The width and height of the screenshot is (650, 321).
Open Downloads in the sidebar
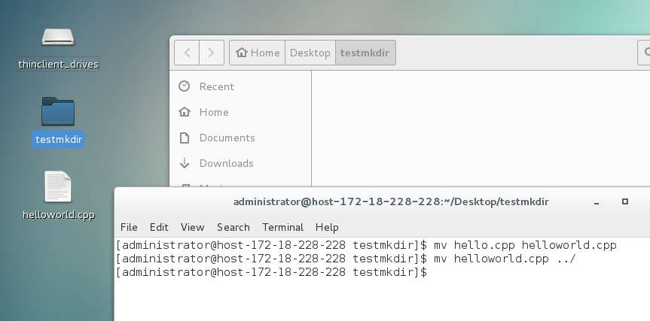[x=226, y=163]
